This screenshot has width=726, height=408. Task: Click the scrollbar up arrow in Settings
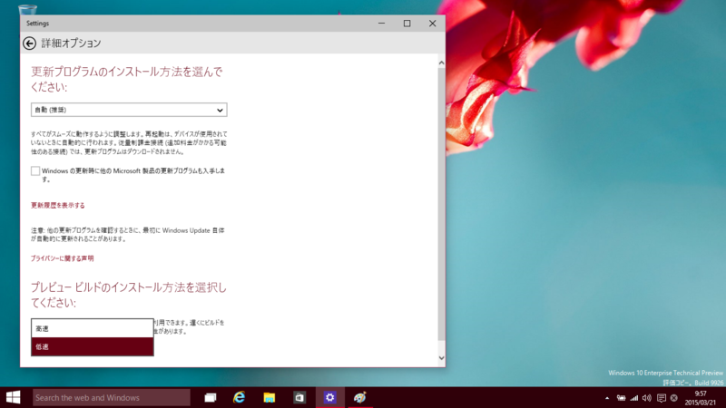tap(441, 63)
